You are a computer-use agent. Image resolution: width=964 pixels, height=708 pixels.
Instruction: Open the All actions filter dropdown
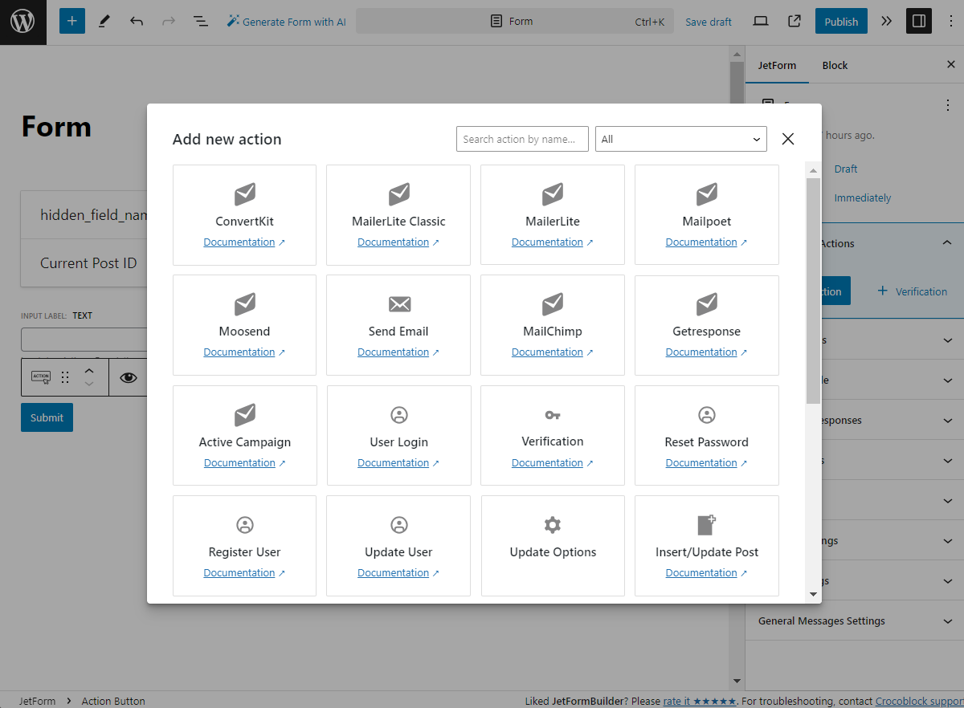680,139
